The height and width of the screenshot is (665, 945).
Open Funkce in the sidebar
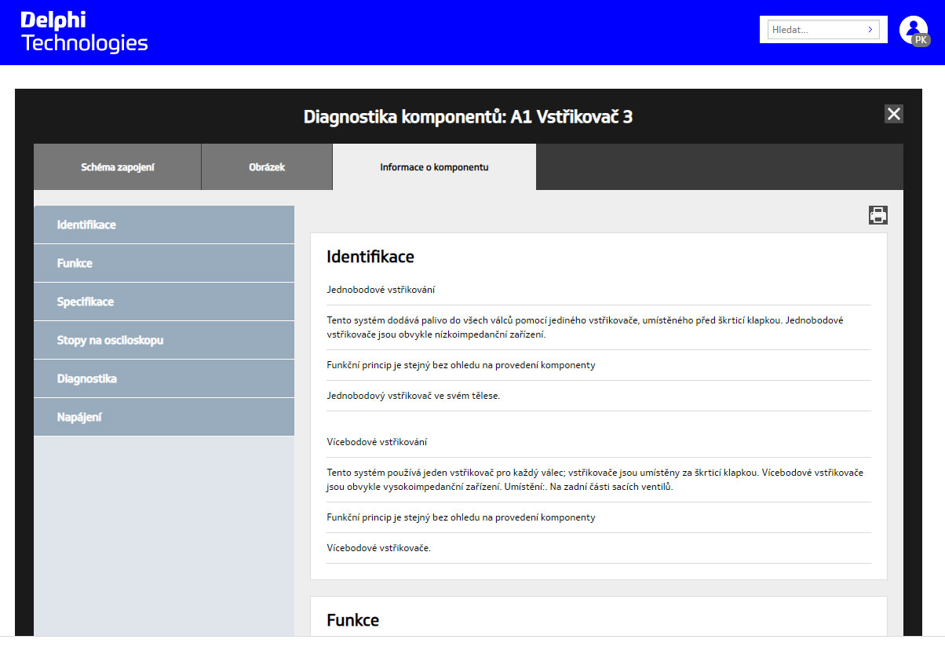[x=164, y=263]
